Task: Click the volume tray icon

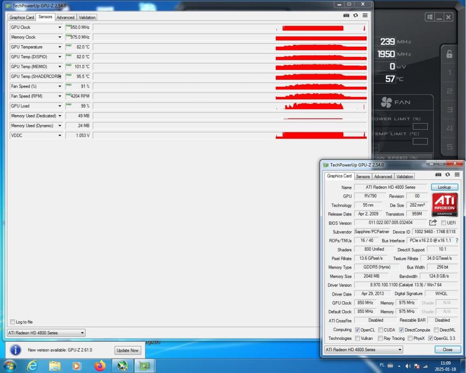Action: pyautogui.click(x=408, y=366)
